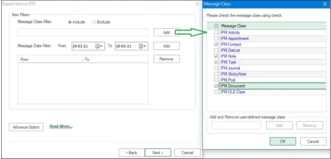Select the Exclude radio button
331x159 pixels.
click(x=94, y=22)
